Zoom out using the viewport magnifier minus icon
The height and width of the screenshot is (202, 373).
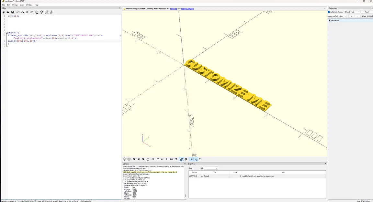(143, 159)
